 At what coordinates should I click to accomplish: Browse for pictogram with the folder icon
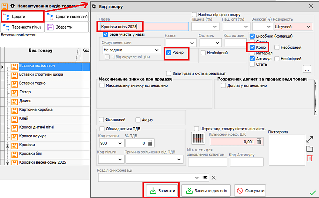pos(309,149)
